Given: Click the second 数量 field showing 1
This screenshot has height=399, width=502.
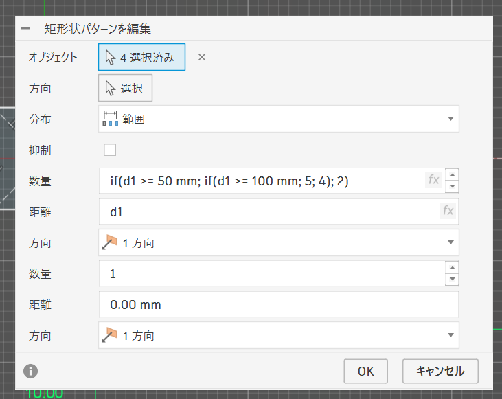Looking at the screenshot, I should point(272,273).
